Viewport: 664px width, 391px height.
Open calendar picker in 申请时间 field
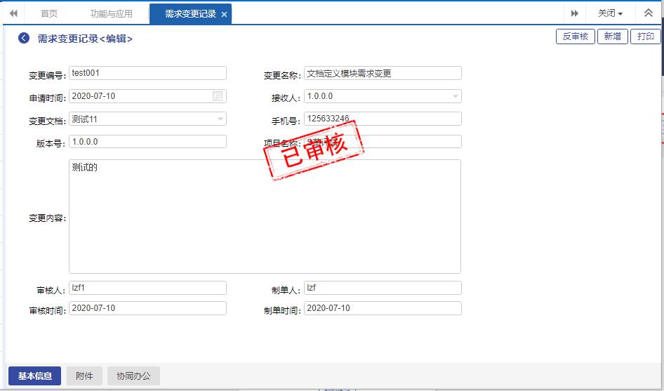(x=218, y=96)
